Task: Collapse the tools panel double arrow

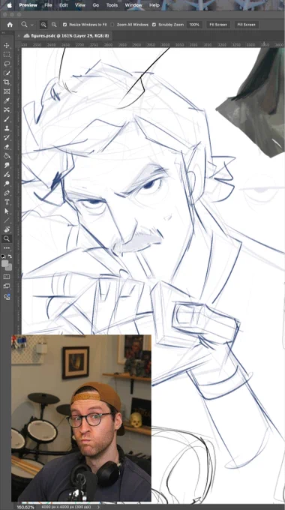Action: click(3, 32)
